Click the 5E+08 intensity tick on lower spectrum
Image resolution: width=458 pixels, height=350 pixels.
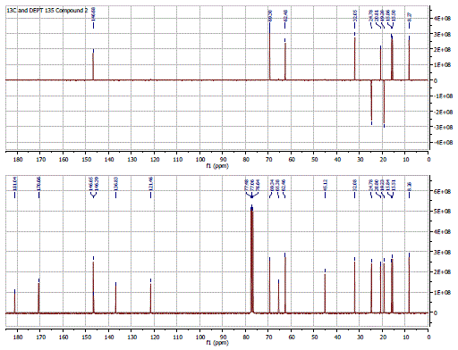pyautogui.click(x=442, y=212)
